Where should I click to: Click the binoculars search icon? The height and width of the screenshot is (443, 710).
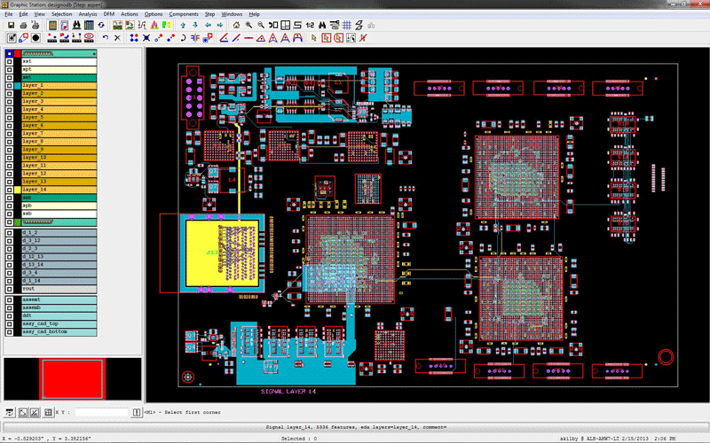[x=76, y=26]
